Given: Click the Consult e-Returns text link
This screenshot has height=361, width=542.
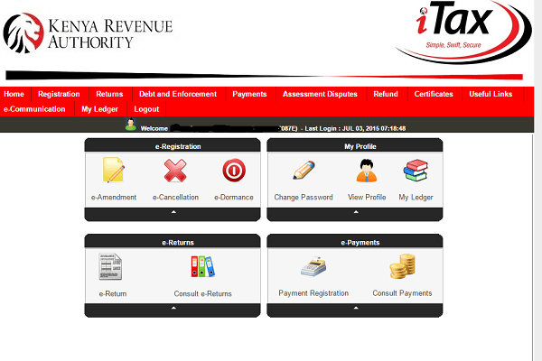Looking at the screenshot, I should (203, 293).
